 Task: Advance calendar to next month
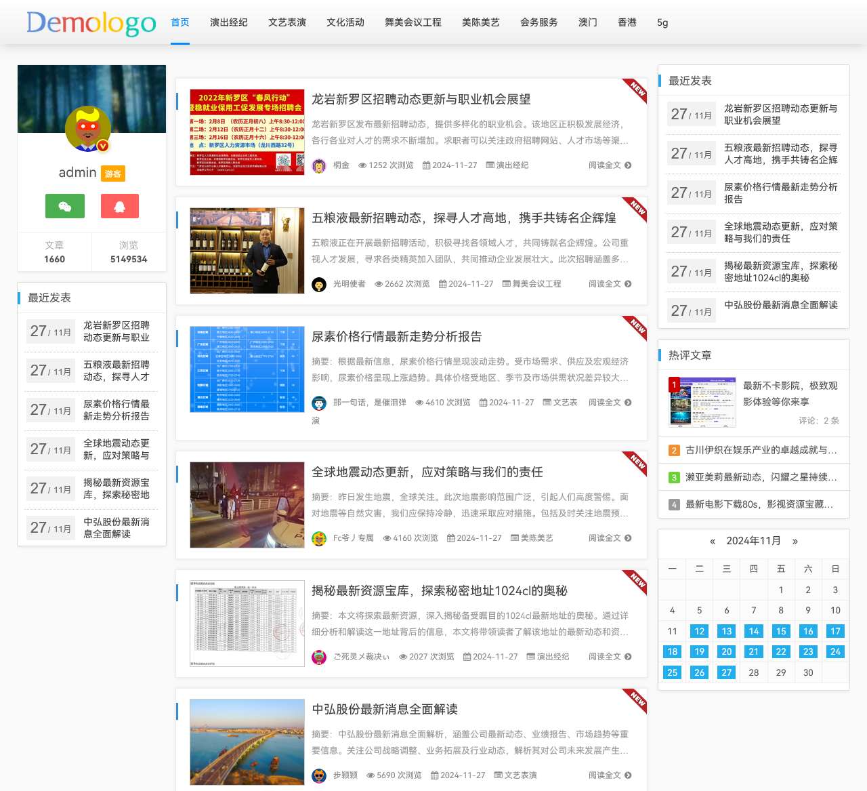coord(795,541)
